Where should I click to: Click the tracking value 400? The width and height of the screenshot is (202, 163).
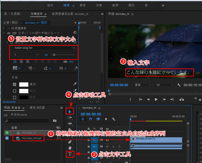click(71, 62)
